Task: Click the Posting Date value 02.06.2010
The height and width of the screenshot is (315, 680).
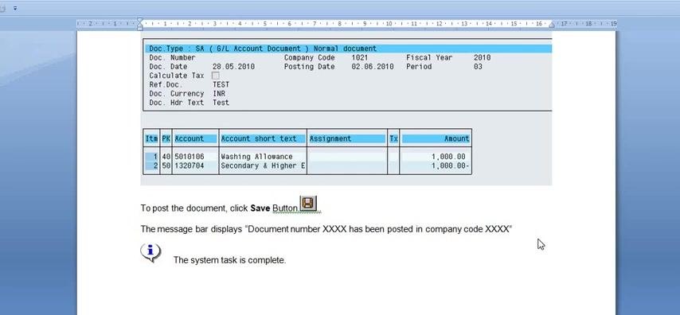Action: [373, 67]
